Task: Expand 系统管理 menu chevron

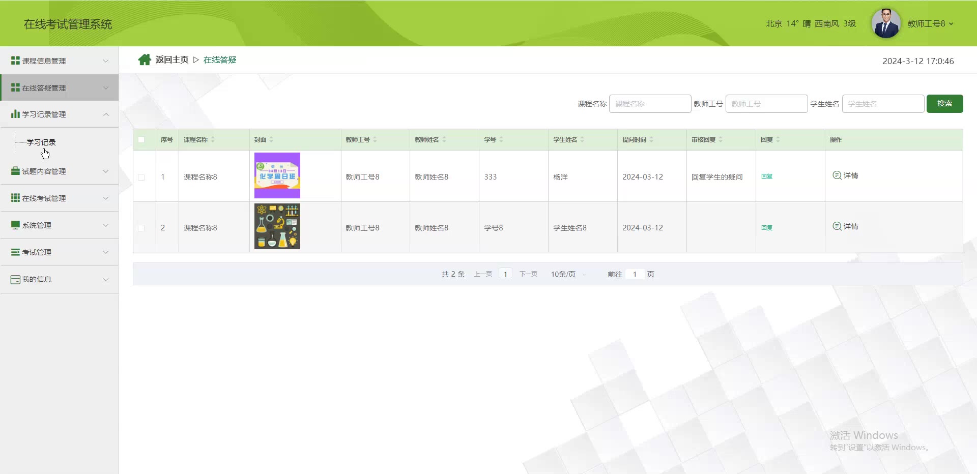Action: [106, 225]
